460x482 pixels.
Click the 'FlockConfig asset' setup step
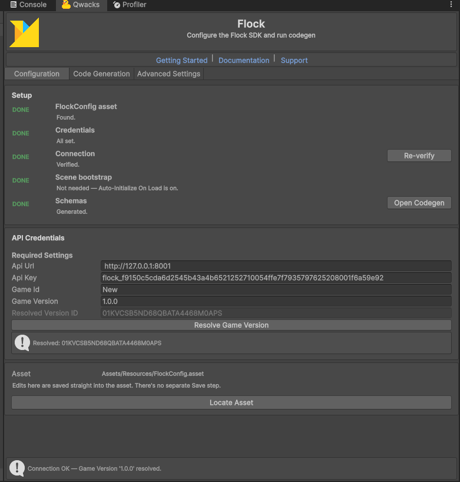pos(86,107)
